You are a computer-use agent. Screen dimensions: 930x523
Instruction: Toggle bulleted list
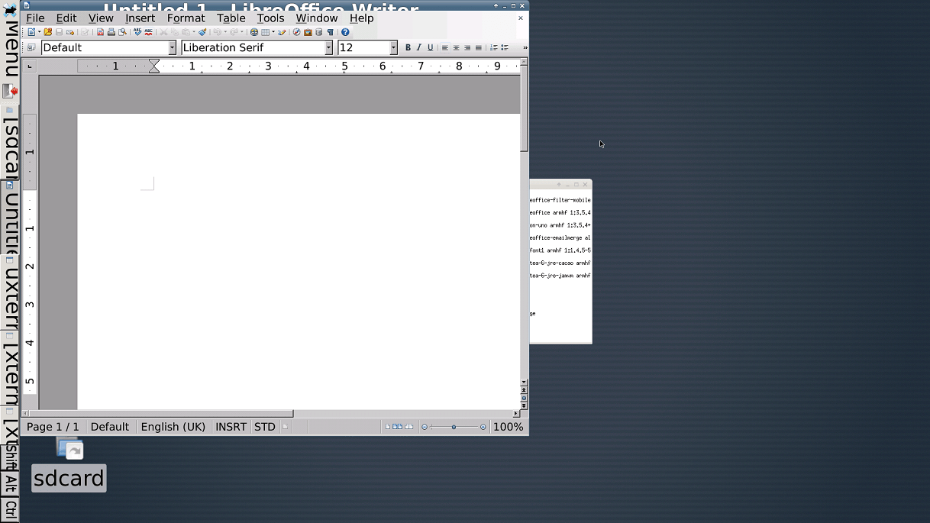pyautogui.click(x=504, y=47)
